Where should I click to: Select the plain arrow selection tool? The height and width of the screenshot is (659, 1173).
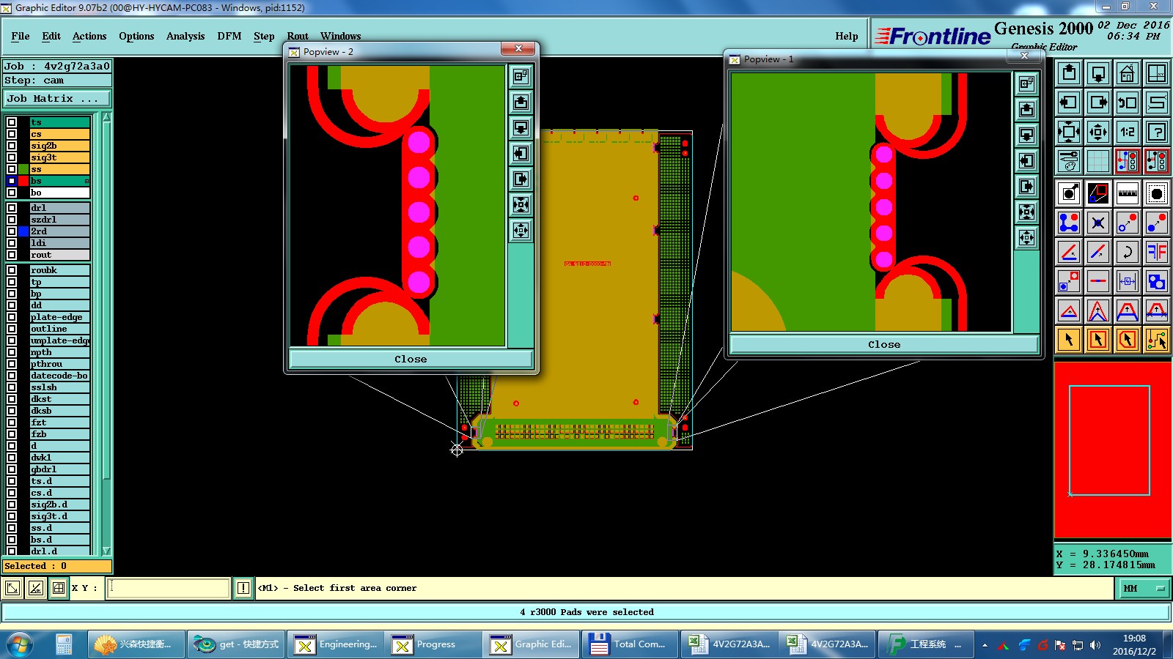(1069, 340)
